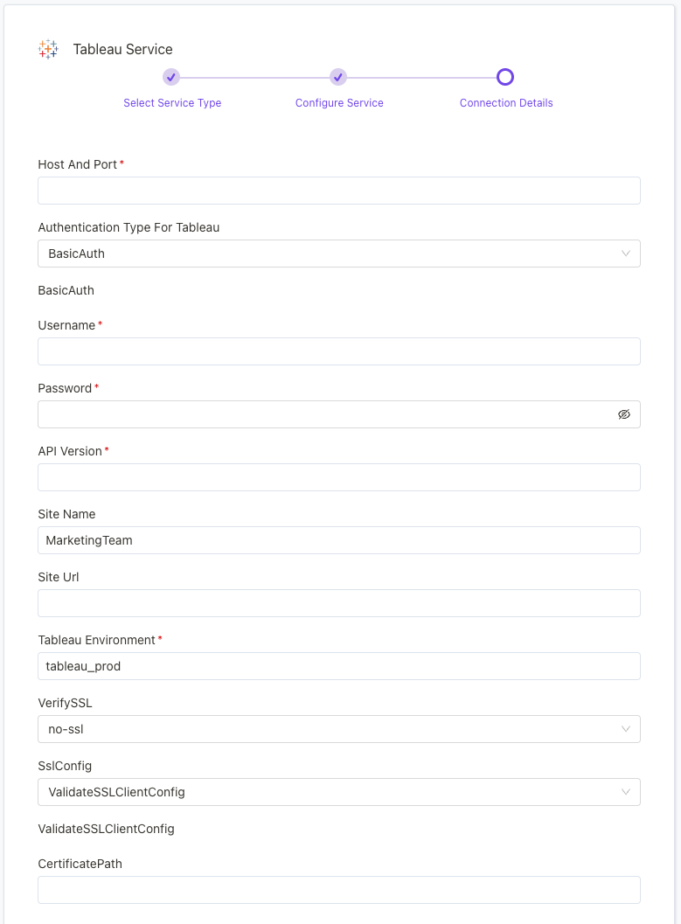
Task: Click the CertificatePath label
Action: [80, 864]
